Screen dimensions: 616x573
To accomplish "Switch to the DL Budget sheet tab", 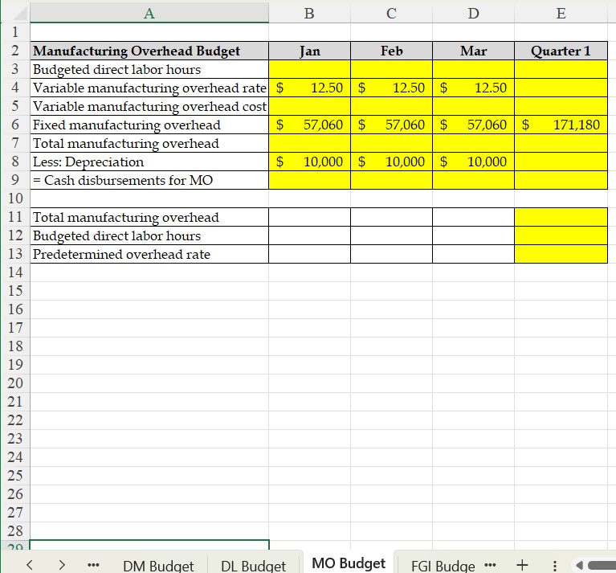I will pyautogui.click(x=254, y=566).
